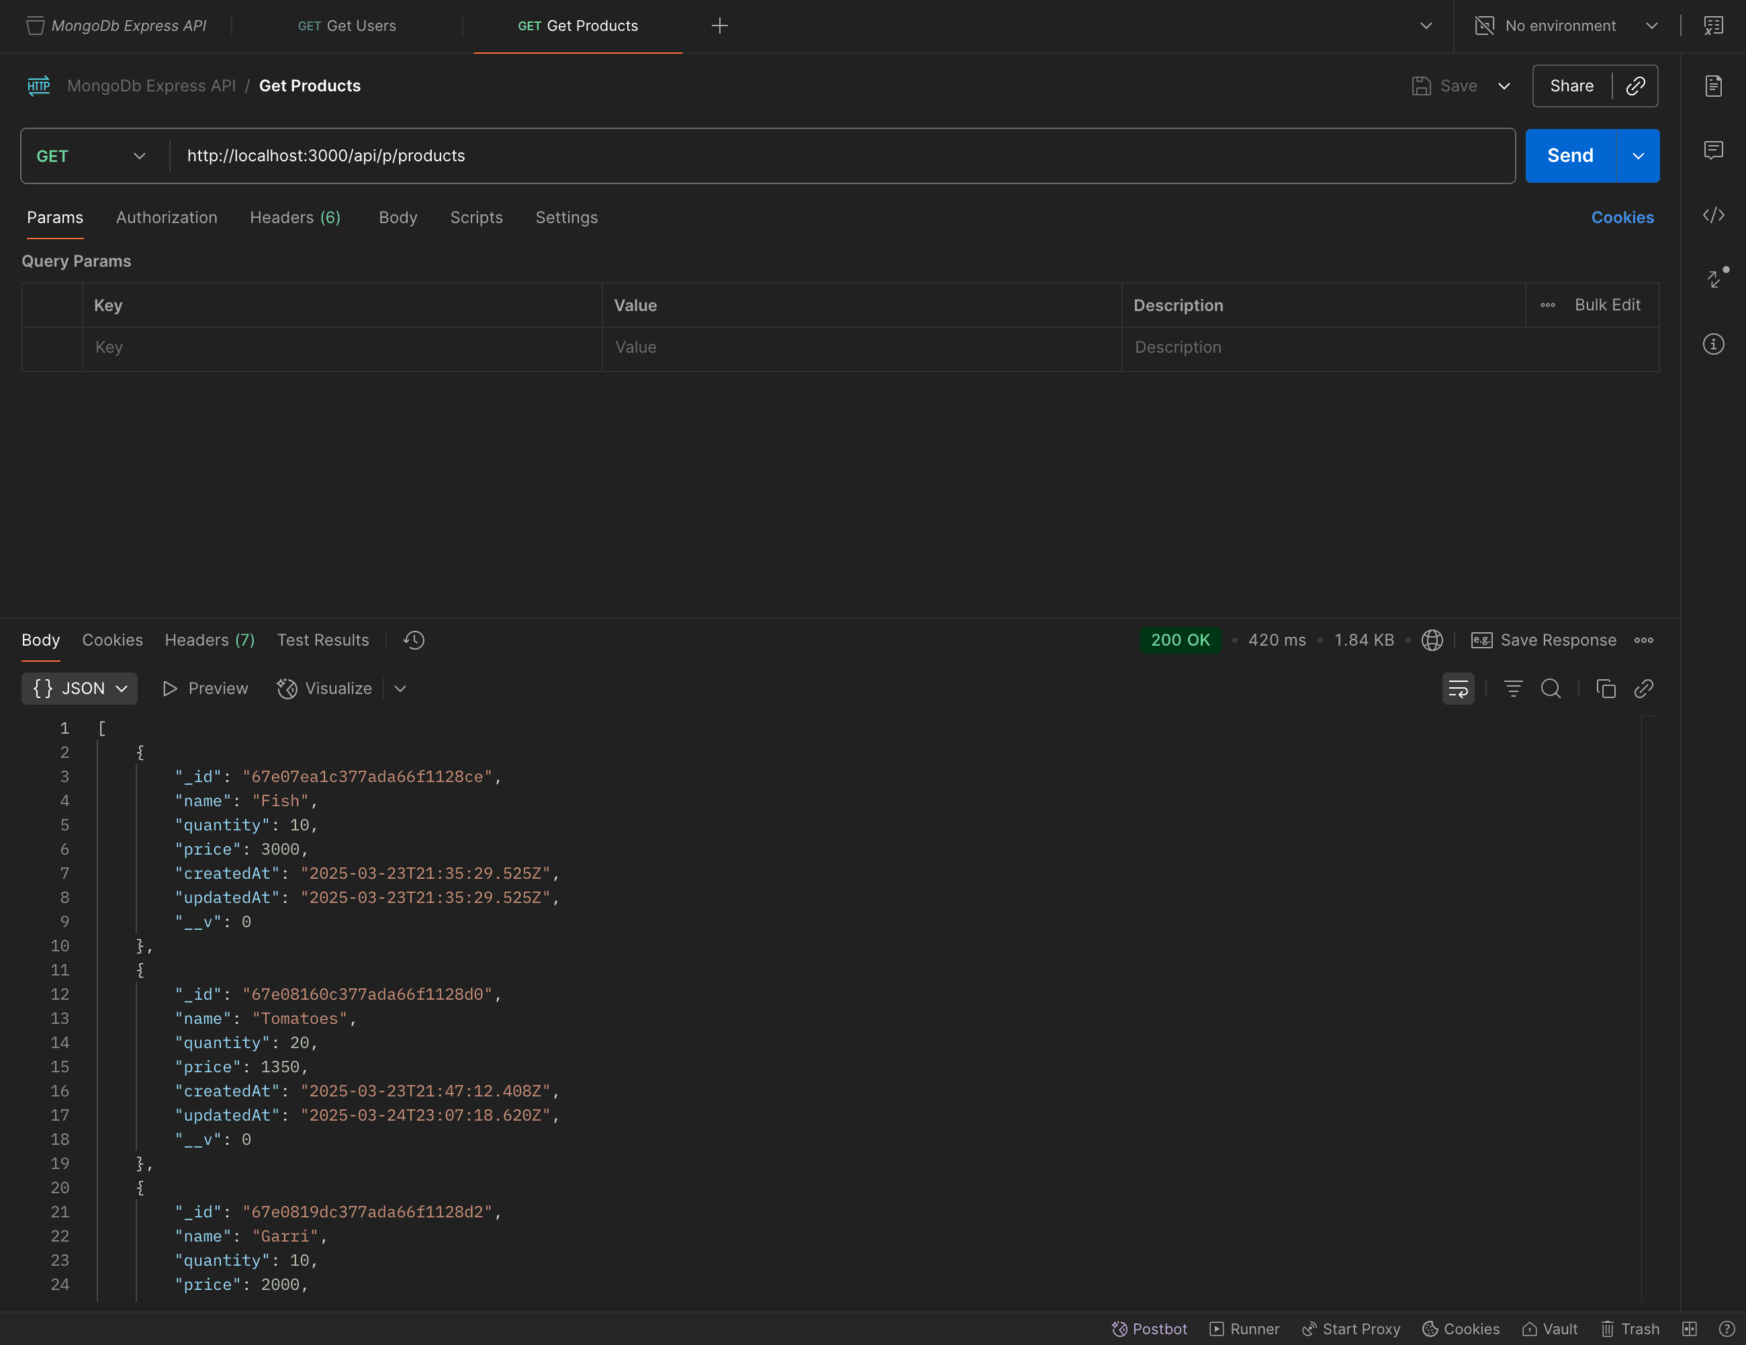Image resolution: width=1746 pixels, height=1345 pixels.
Task: Click the query param Value field
Action: click(x=862, y=347)
